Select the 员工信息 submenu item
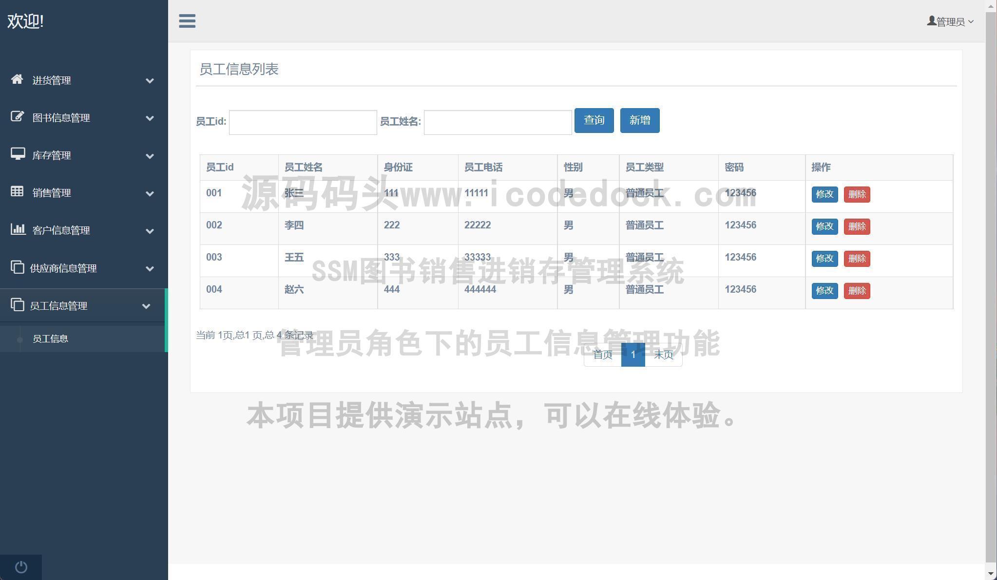The height and width of the screenshot is (580, 997). [50, 338]
